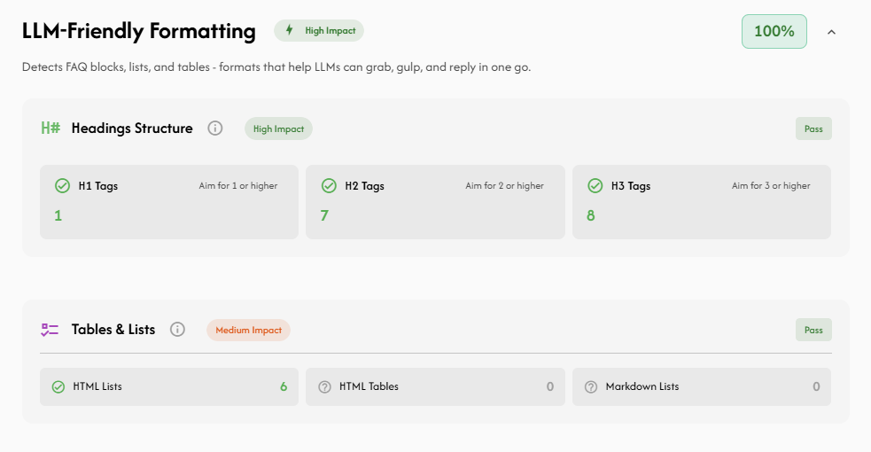Click the Markdown Lists question mark icon
This screenshot has height=452, width=871.
591,386
